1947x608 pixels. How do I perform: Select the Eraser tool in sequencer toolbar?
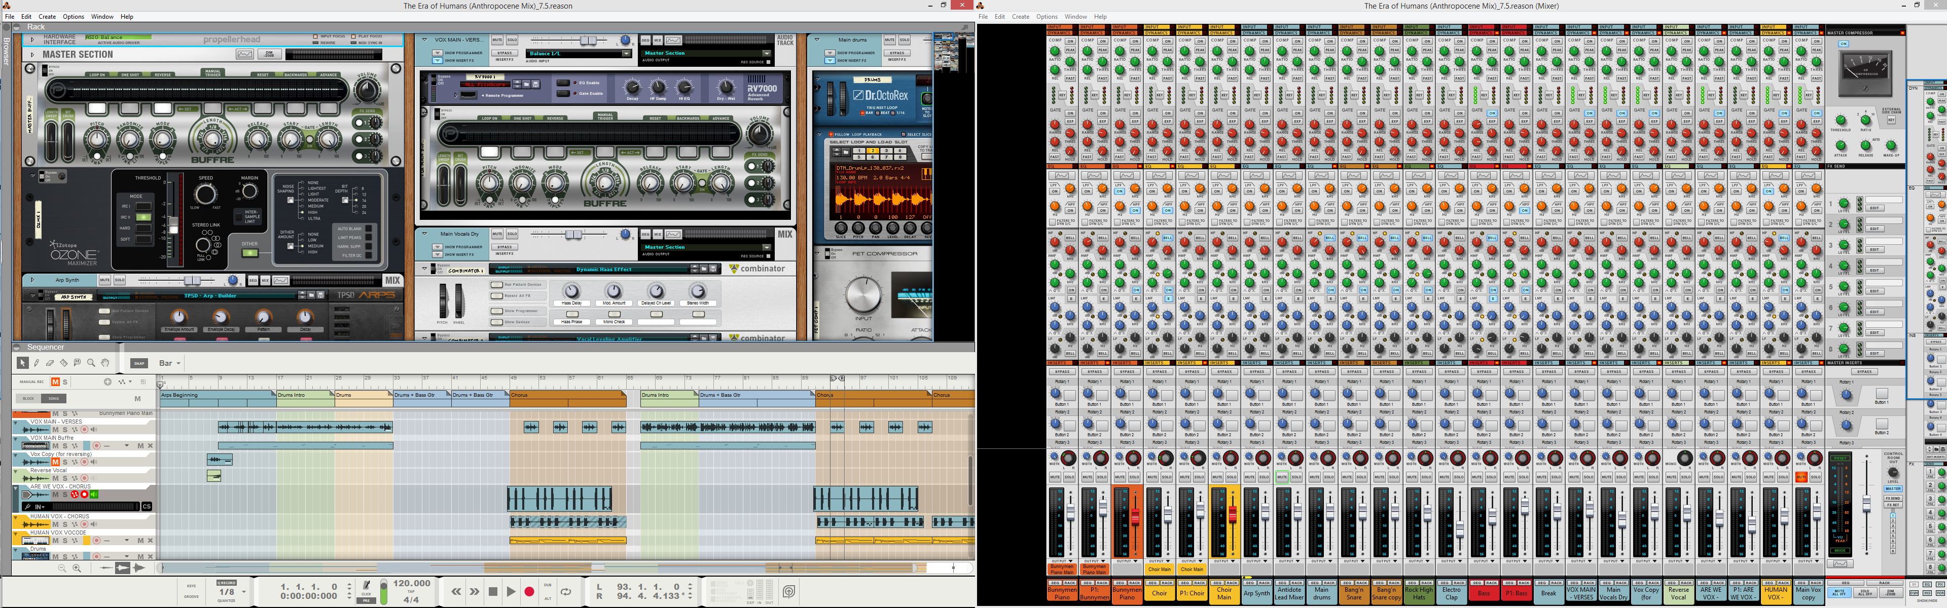50,363
